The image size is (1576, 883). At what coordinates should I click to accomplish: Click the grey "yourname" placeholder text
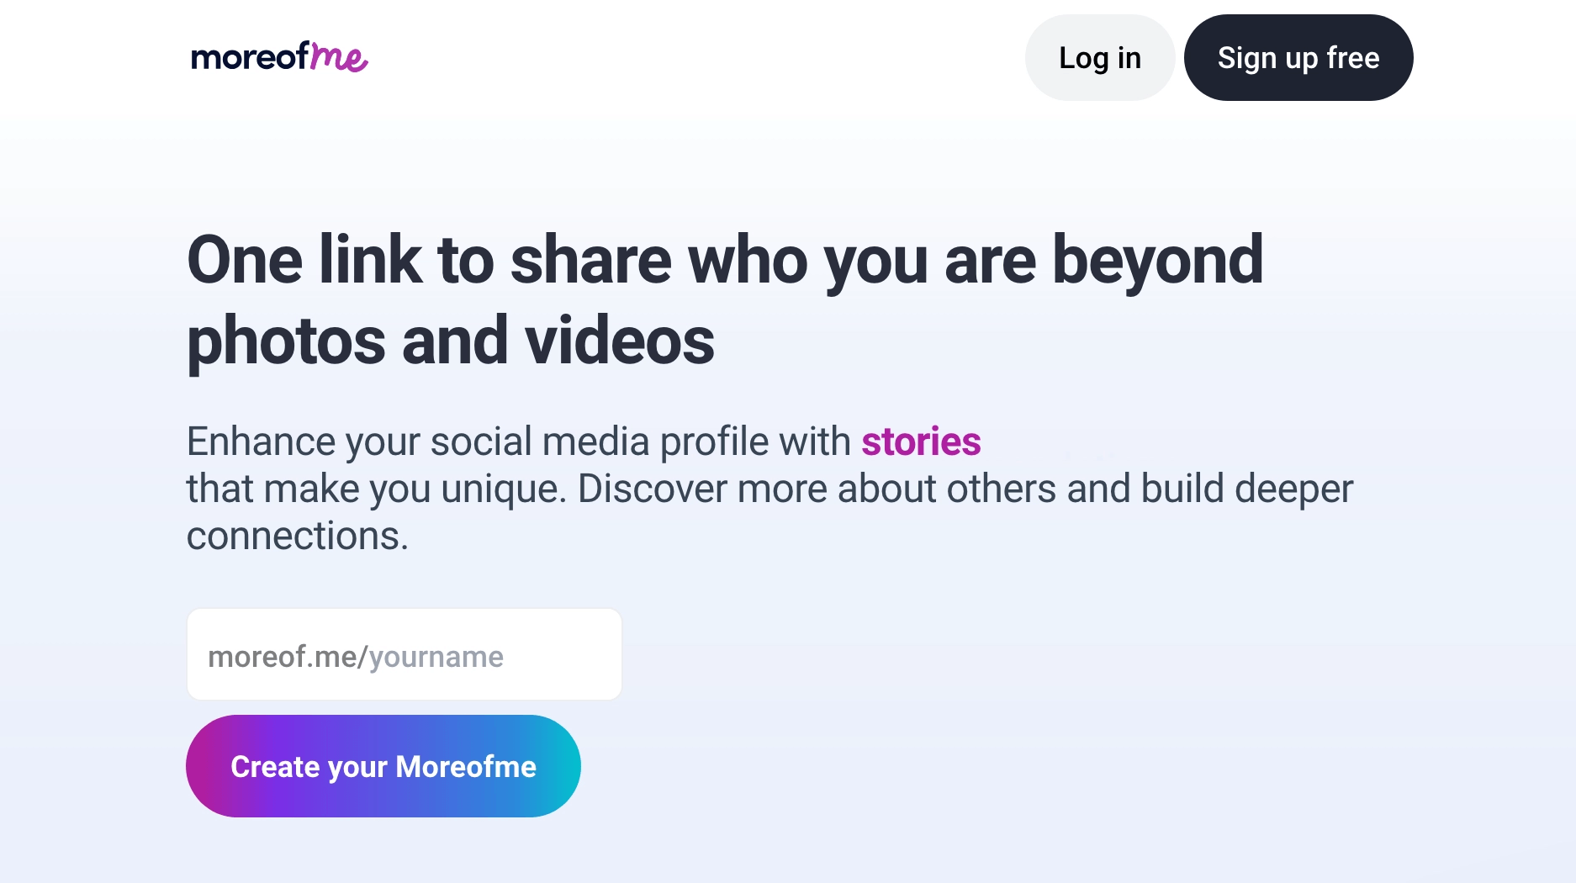436,657
